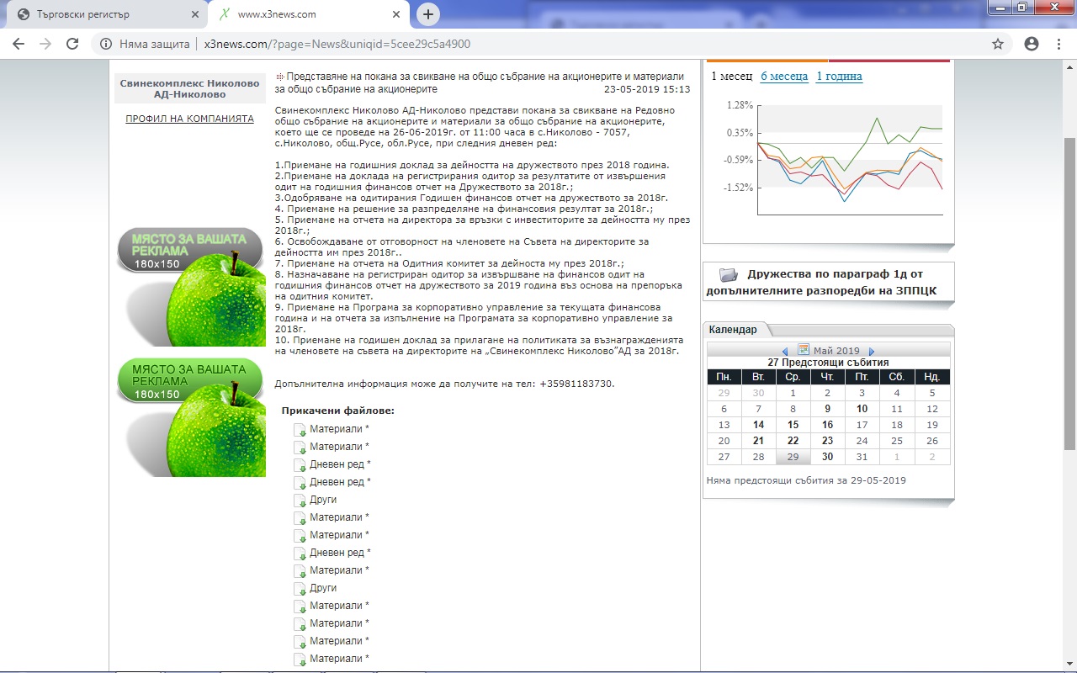Show the 6 месеца chart period
Viewport: 1077px width, 673px height.
(783, 76)
